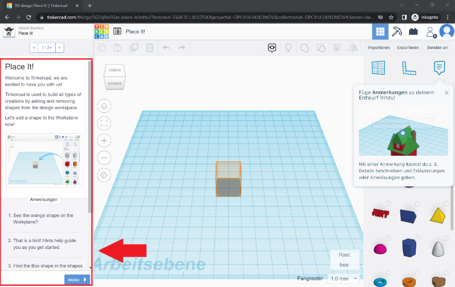
Task: Select the Anweisungen tab
Action: pos(44,199)
